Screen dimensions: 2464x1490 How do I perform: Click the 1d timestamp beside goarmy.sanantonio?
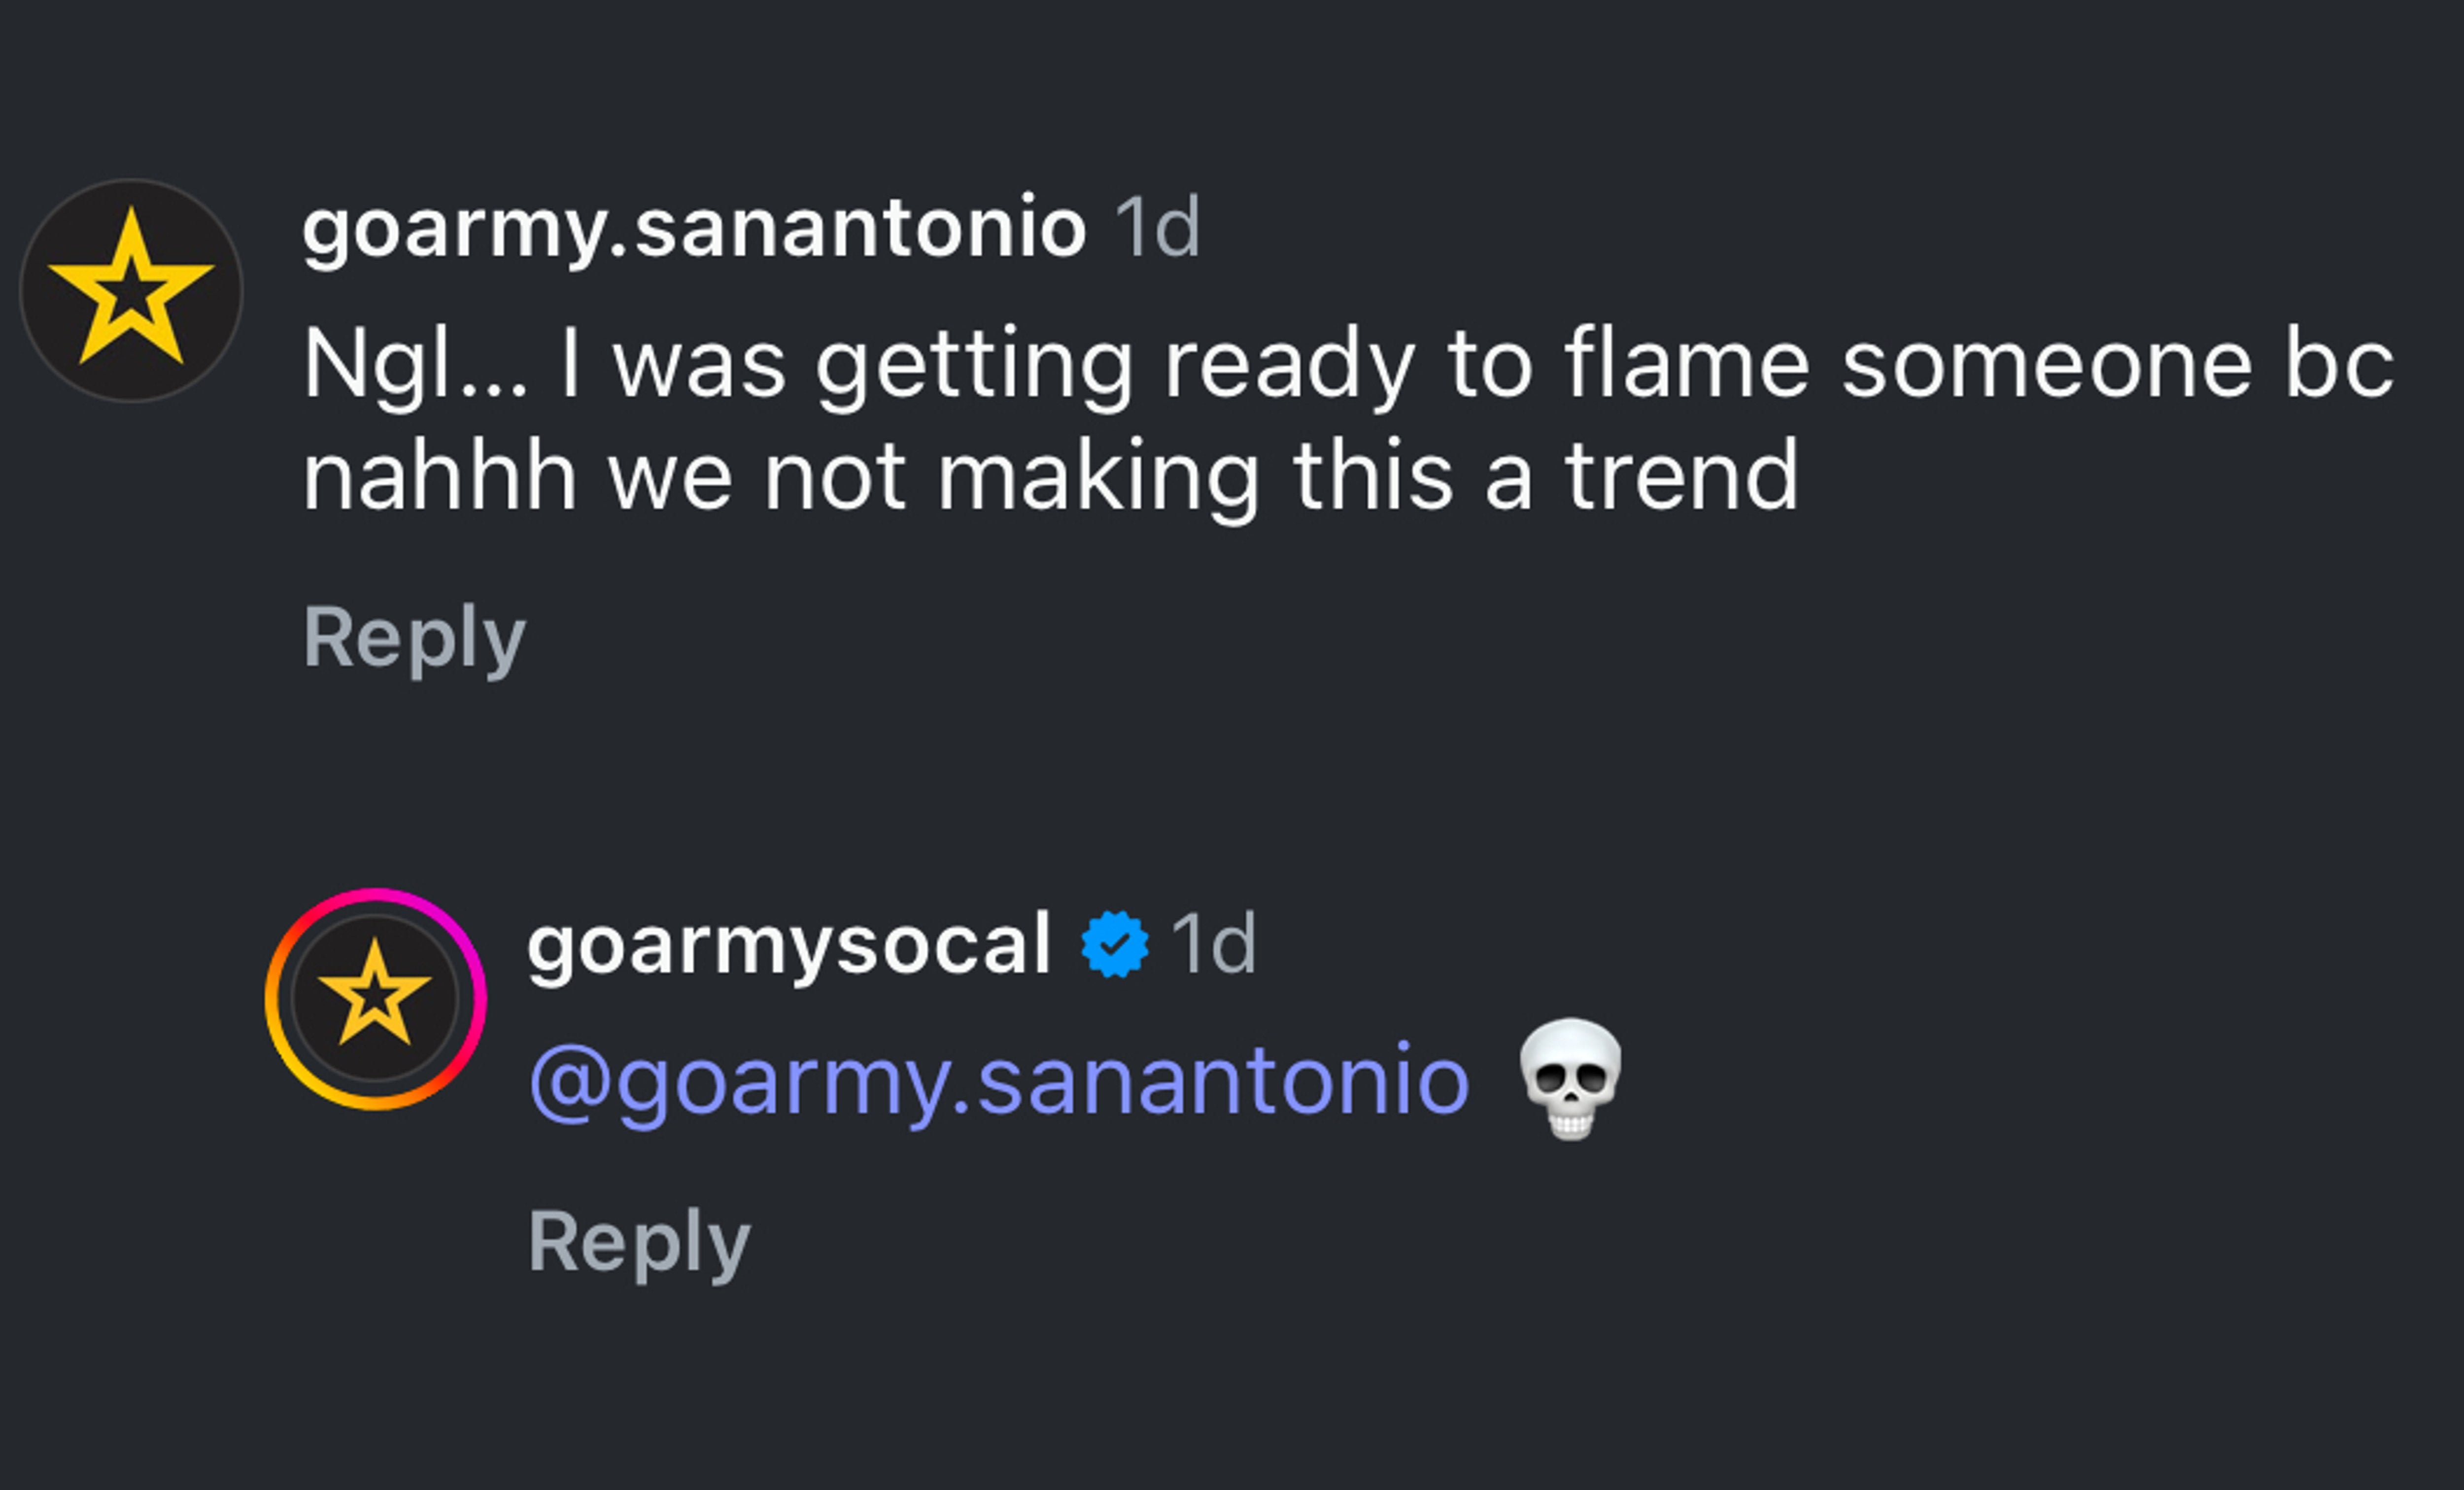click(x=1157, y=228)
